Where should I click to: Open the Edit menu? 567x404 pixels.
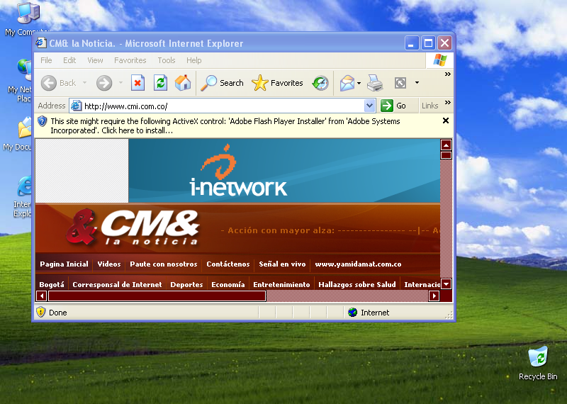[69, 60]
